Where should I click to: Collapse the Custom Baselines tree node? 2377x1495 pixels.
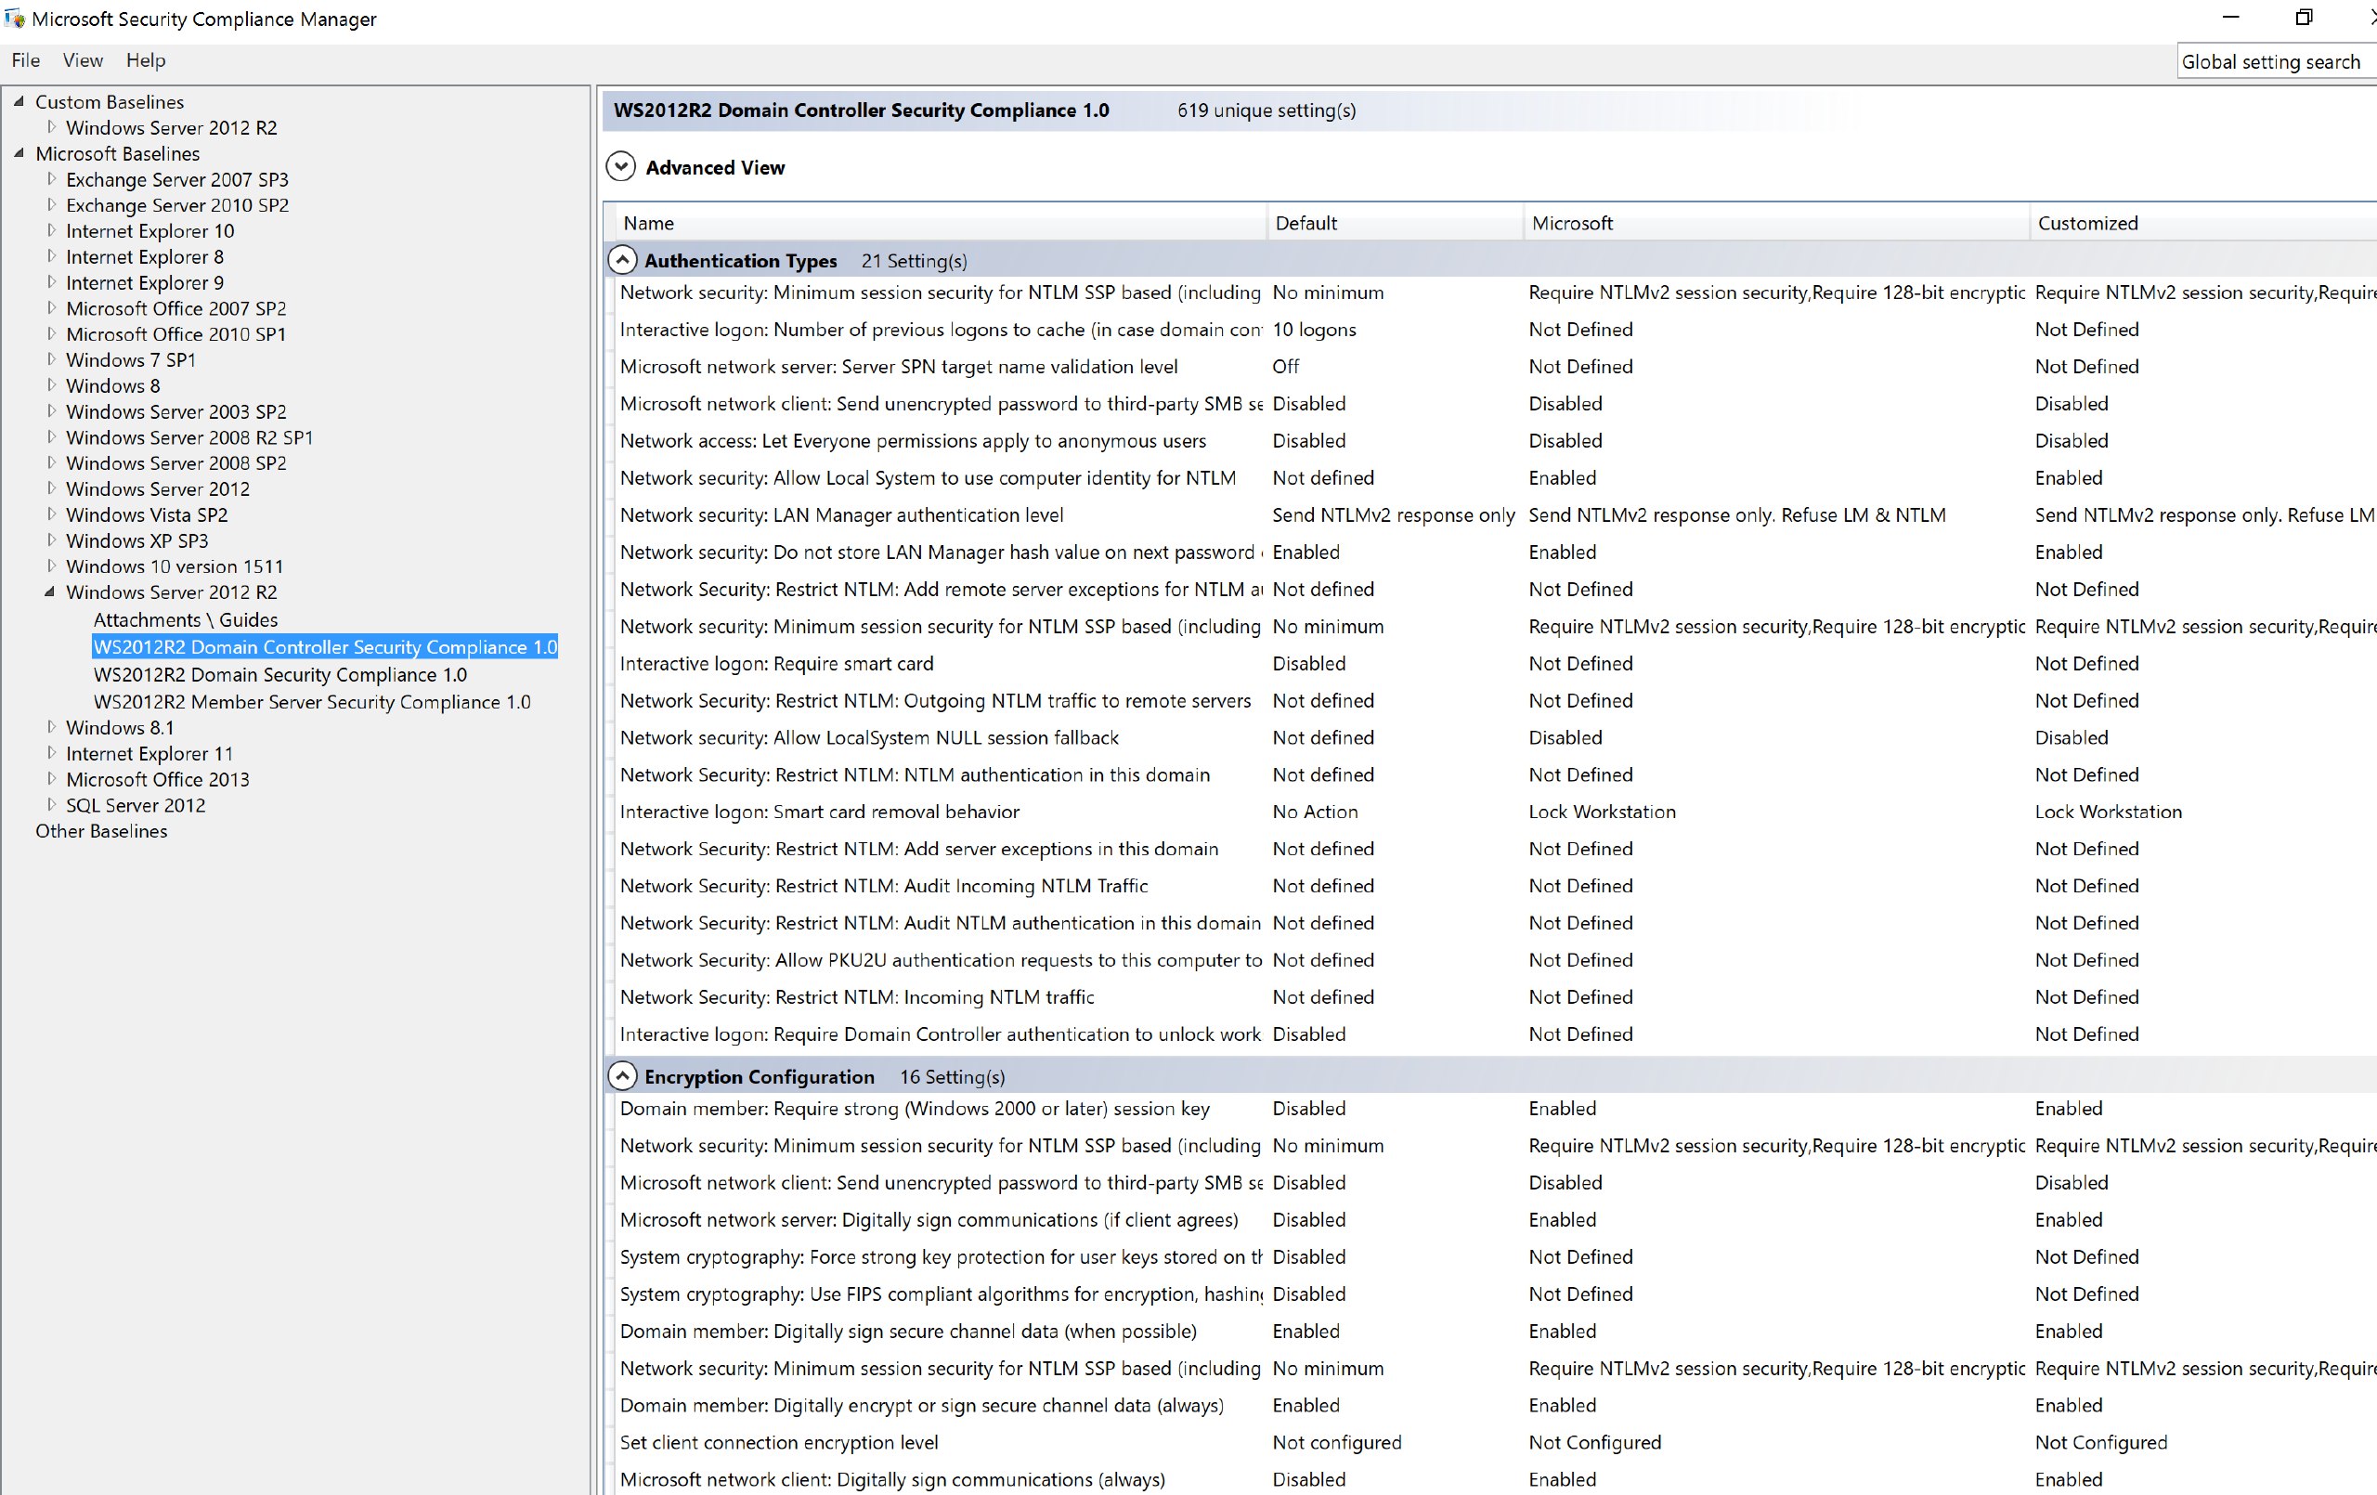pos(19,100)
